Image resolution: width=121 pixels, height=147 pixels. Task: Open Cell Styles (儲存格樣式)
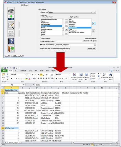pyautogui.click(x=86, y=77)
